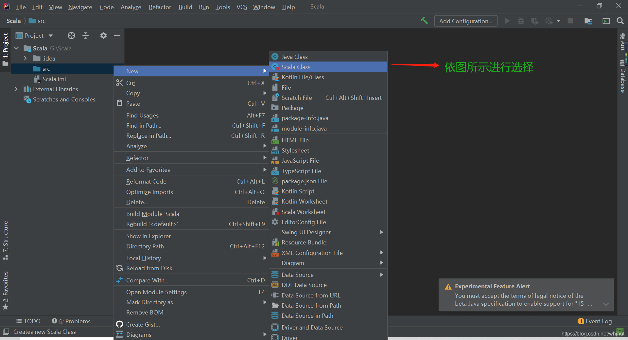The image size is (628, 340).
Task: Open Project panel settings gear
Action: point(103,35)
